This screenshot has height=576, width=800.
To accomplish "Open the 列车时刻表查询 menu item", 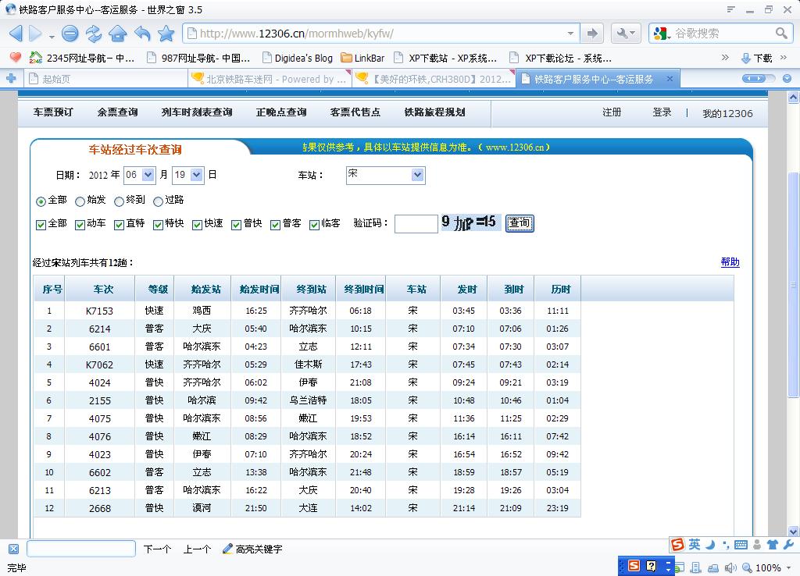I will pos(197,112).
